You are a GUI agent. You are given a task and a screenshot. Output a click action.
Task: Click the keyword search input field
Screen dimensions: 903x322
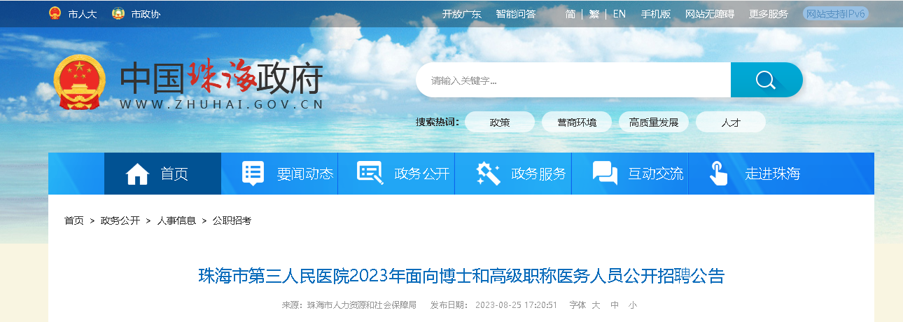pyautogui.click(x=573, y=80)
